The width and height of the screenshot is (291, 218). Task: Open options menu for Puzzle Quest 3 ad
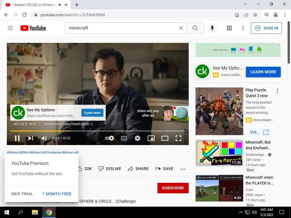(x=277, y=91)
